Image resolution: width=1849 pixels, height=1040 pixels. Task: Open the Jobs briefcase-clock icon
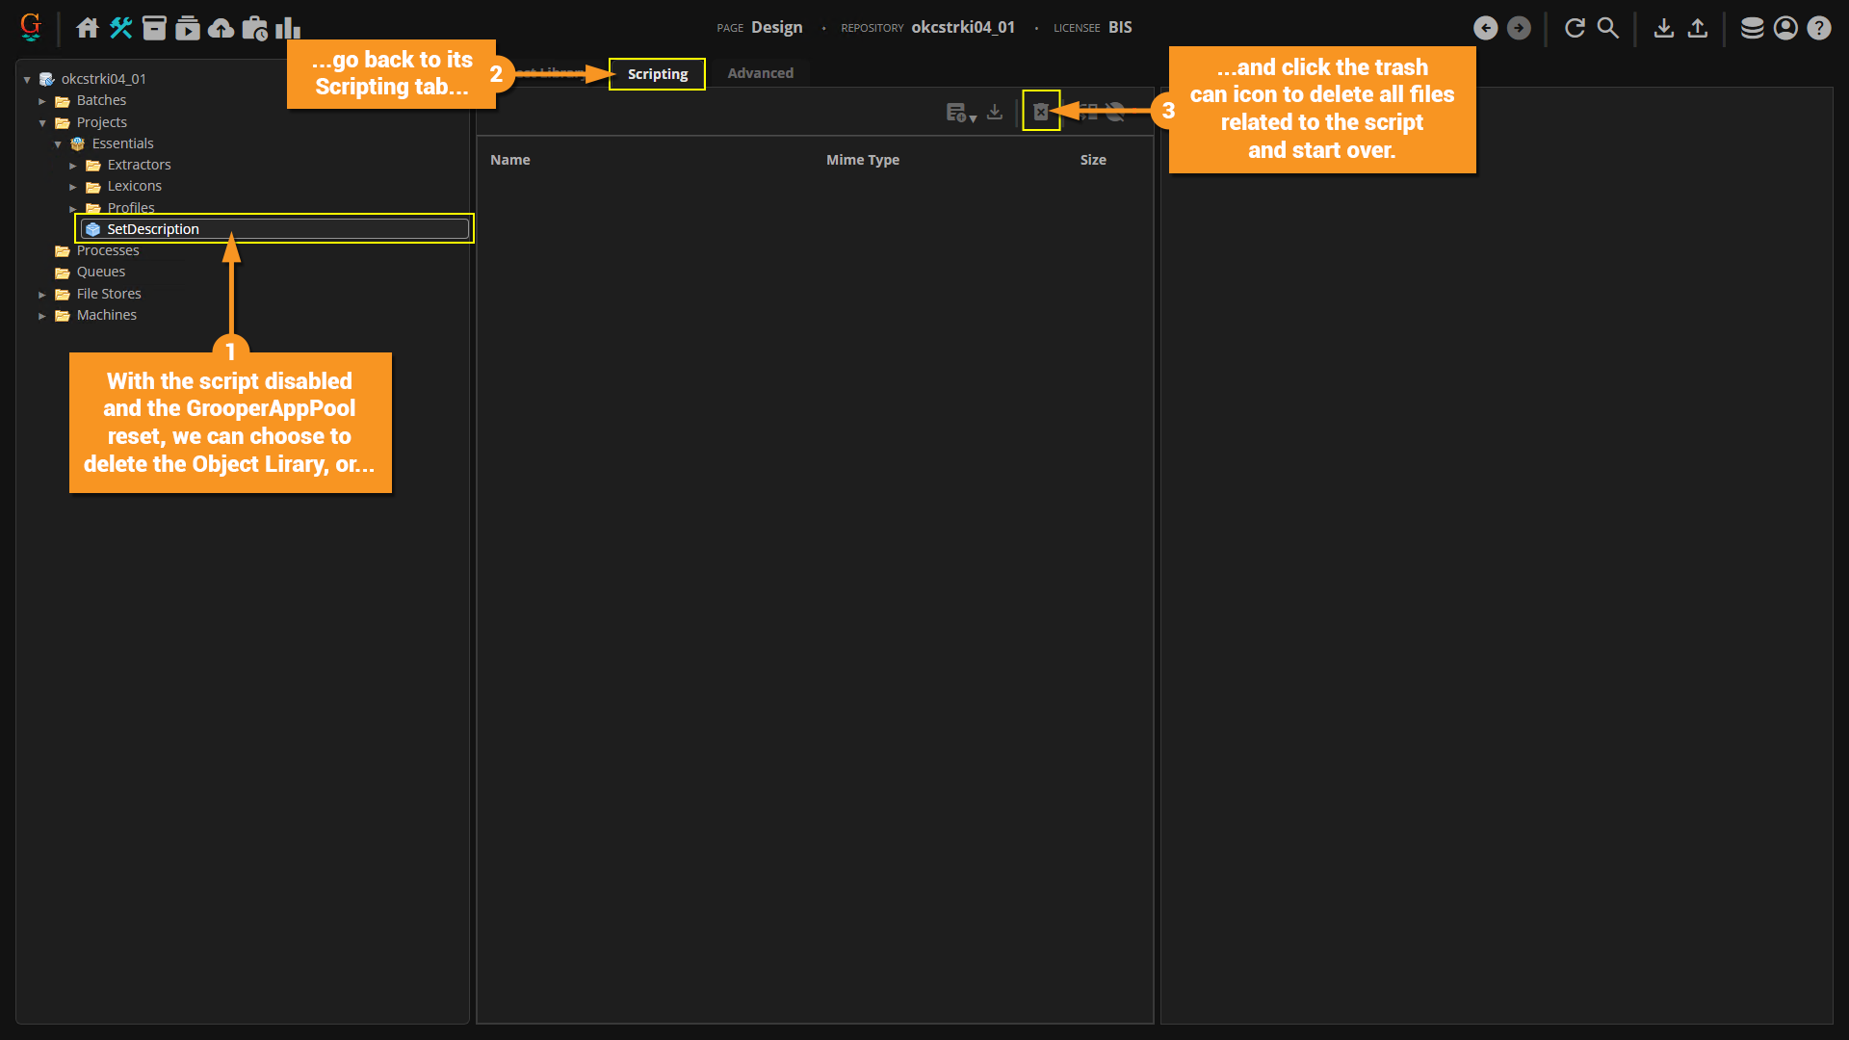[254, 28]
